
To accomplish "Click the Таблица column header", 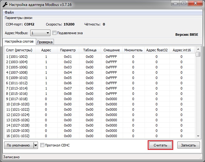I will point(90,50).
